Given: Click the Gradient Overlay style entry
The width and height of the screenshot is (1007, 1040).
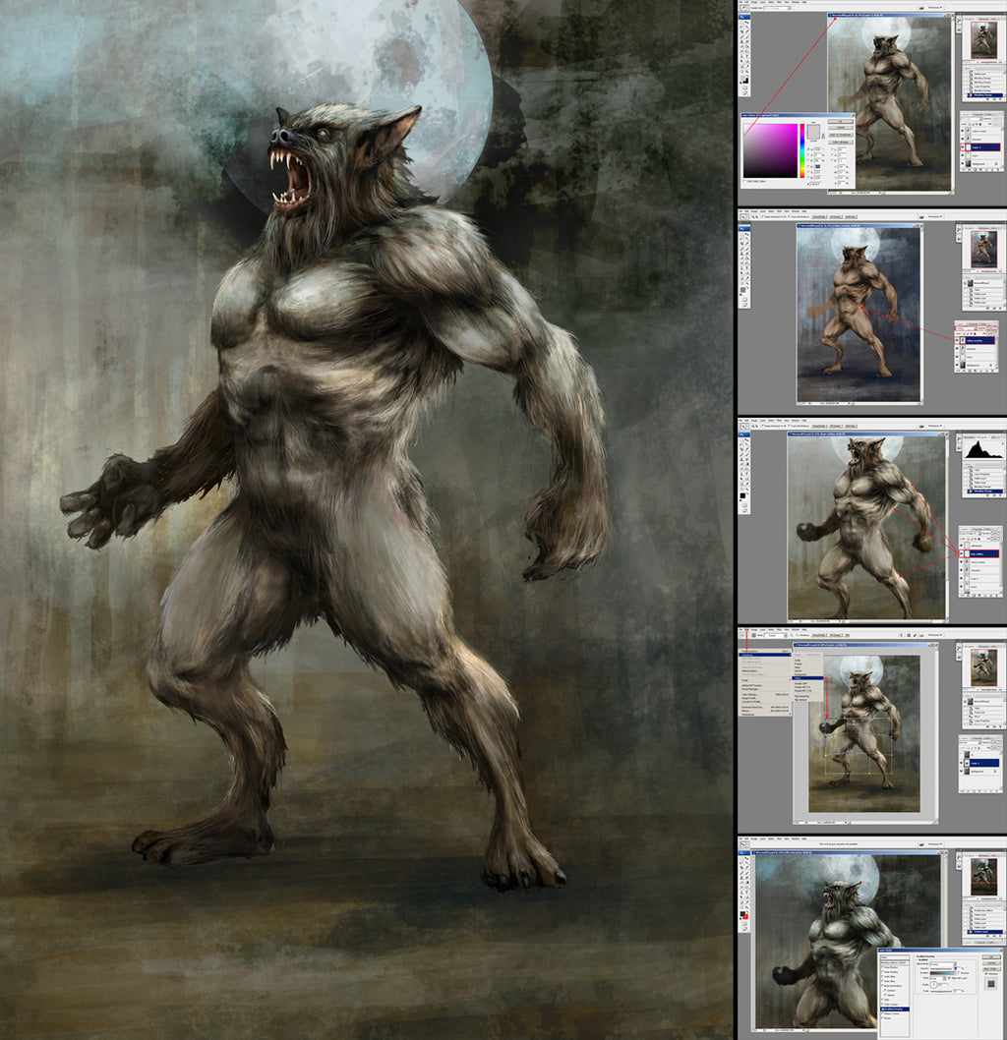Looking at the screenshot, I should click(x=895, y=1010).
